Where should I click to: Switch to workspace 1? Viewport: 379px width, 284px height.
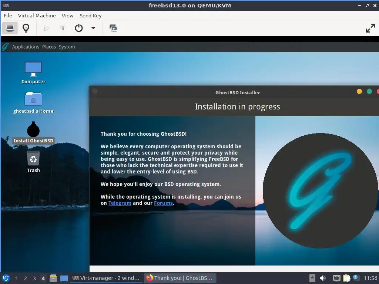(16, 278)
